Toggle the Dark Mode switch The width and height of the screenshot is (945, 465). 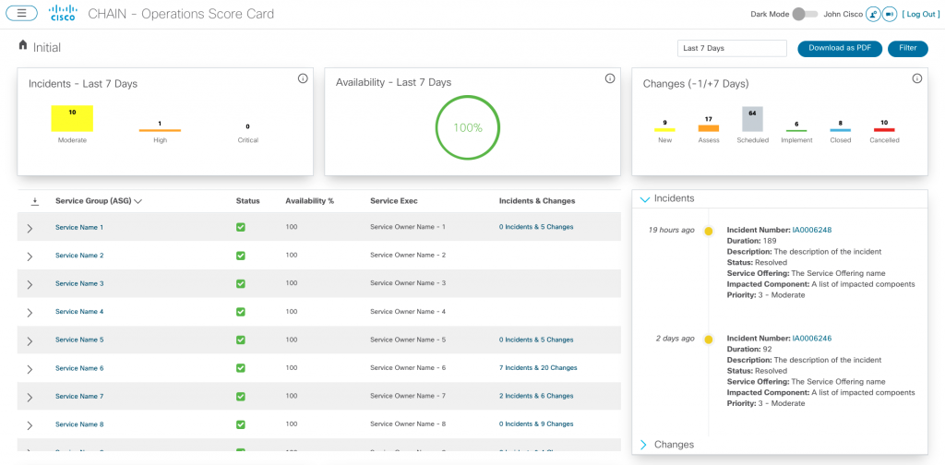tap(805, 14)
